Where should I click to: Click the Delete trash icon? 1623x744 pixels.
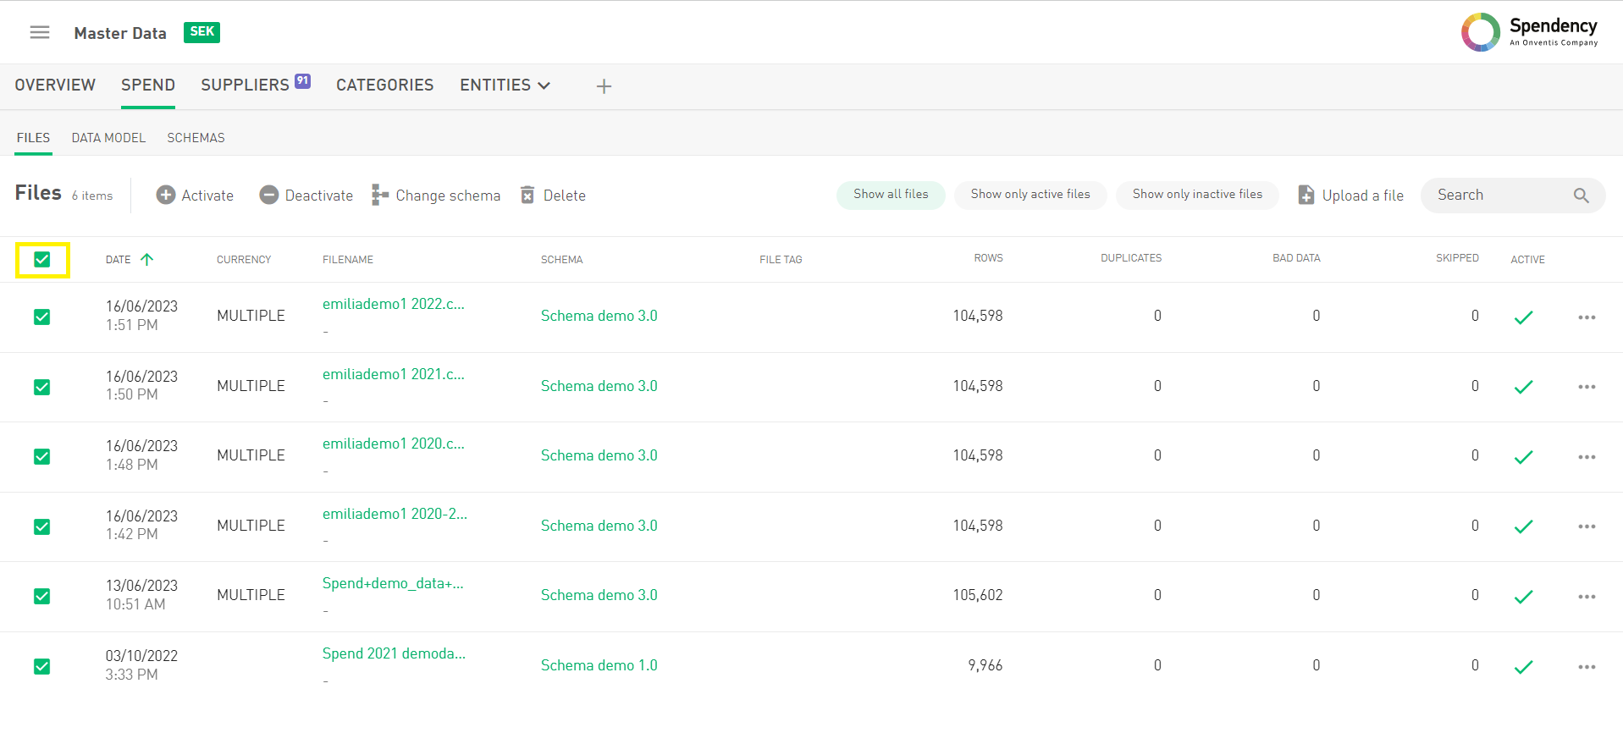coord(527,196)
